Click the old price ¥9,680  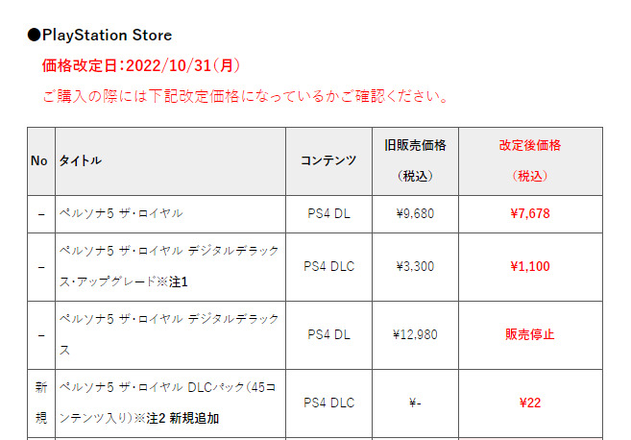pos(415,212)
